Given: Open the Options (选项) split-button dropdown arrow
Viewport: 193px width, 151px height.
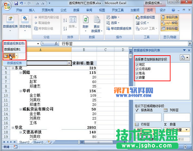Looking at the screenshot, I should pos(17,56).
